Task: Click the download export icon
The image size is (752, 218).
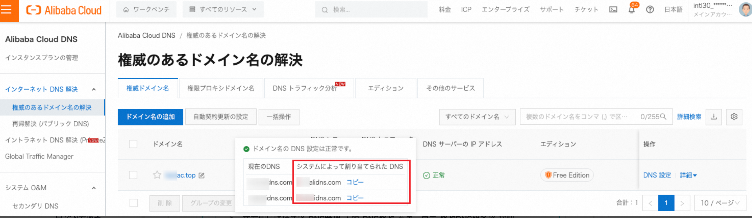Action: point(714,117)
